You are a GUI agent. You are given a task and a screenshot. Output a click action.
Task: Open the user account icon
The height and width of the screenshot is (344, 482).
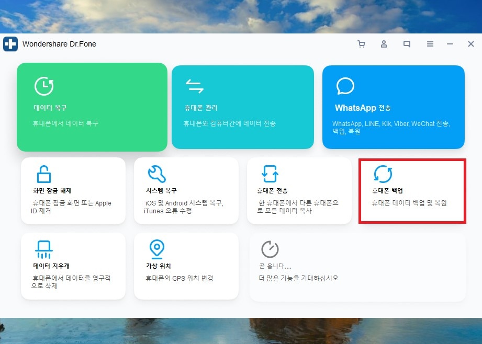click(x=384, y=44)
